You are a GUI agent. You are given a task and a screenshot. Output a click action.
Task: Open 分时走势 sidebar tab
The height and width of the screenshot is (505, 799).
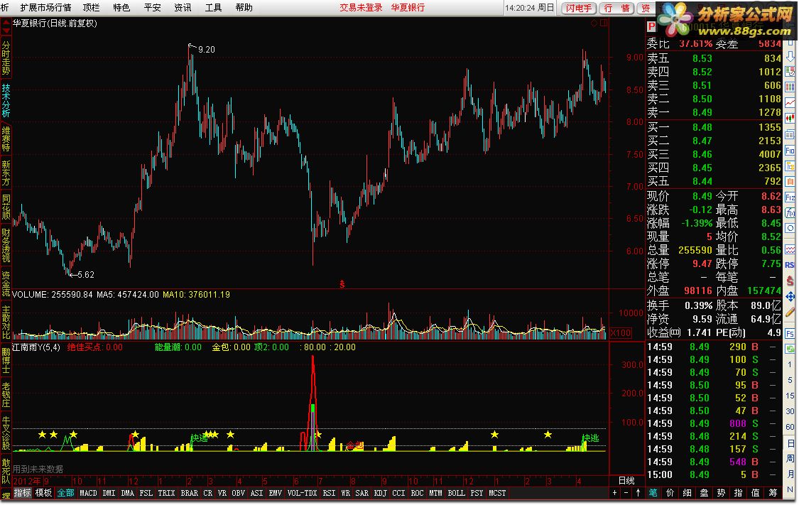(6, 57)
